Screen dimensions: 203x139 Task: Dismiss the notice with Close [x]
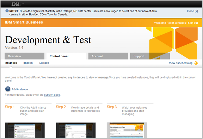192,11
